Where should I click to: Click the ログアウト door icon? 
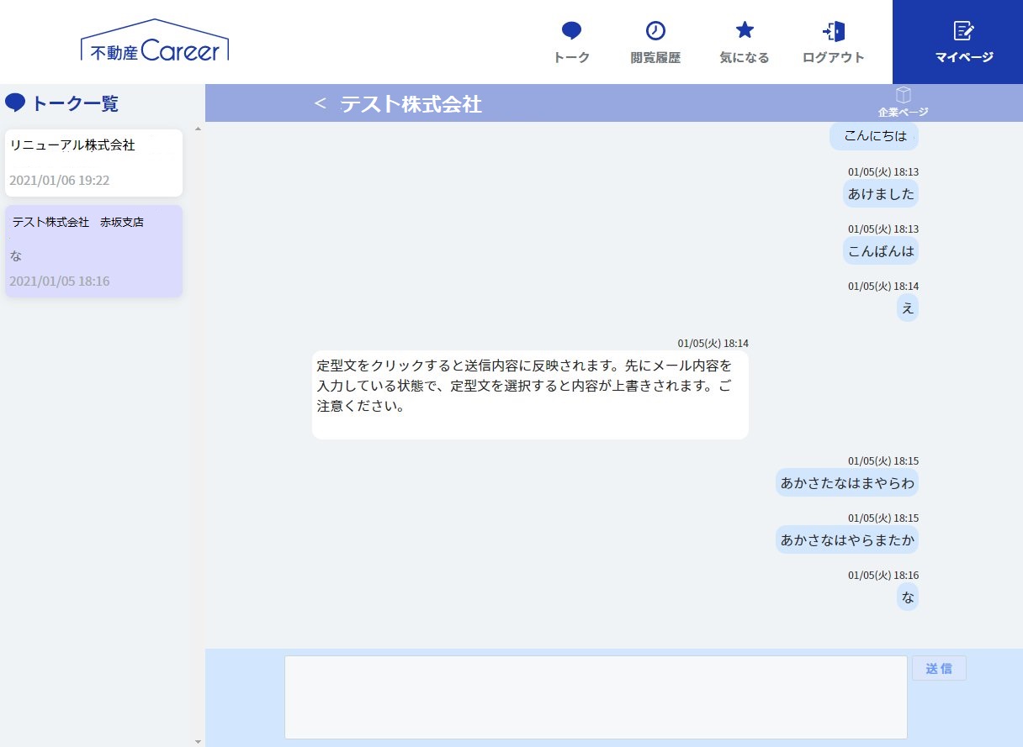pos(832,30)
